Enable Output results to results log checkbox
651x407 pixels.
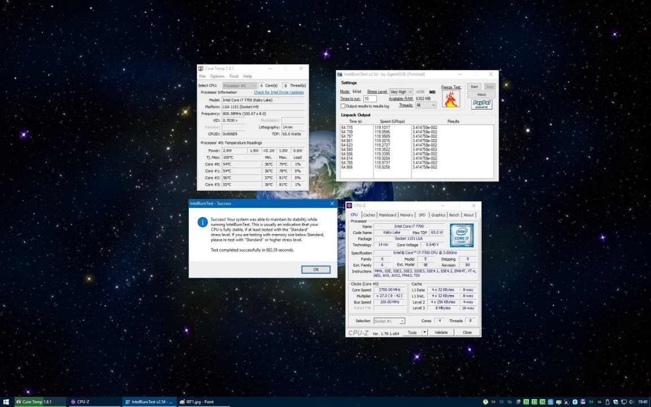[x=343, y=106]
